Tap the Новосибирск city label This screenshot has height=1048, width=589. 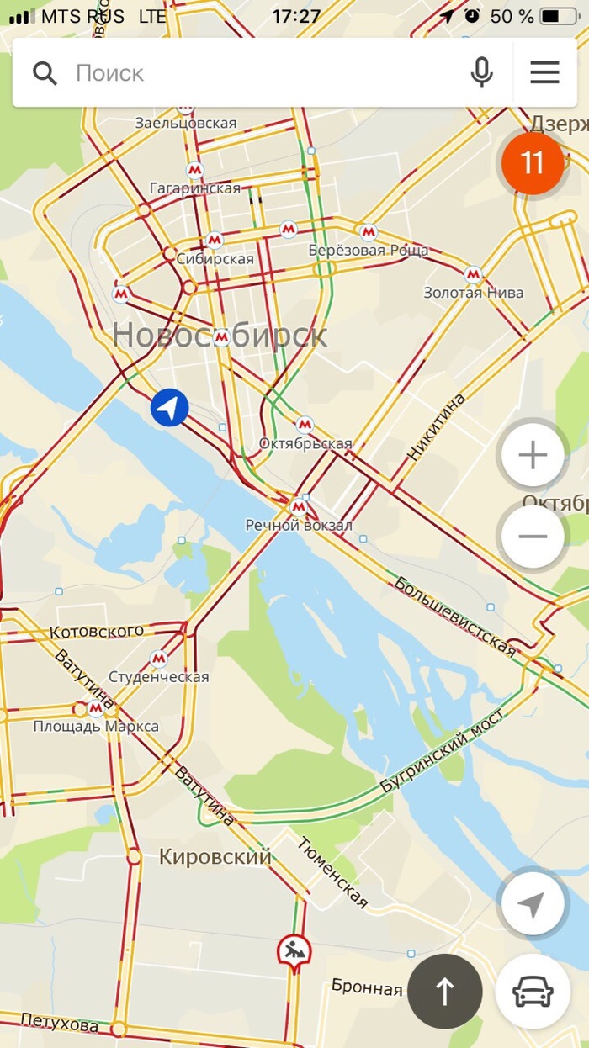tap(220, 336)
